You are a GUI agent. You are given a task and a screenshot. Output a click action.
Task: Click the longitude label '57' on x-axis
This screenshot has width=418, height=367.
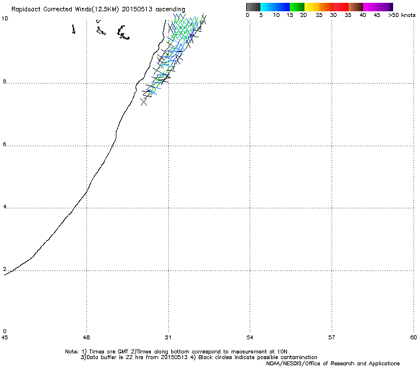[332, 338]
